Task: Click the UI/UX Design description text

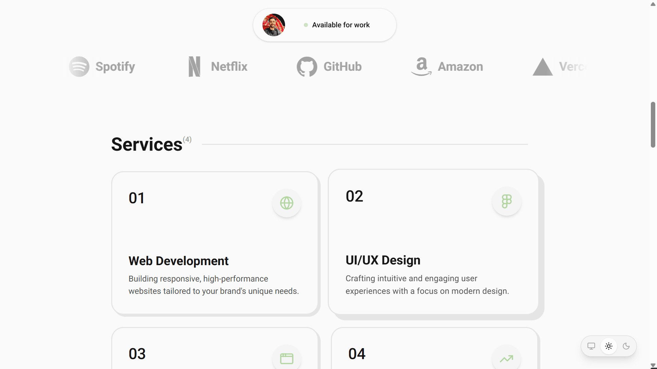Action: pos(427,285)
